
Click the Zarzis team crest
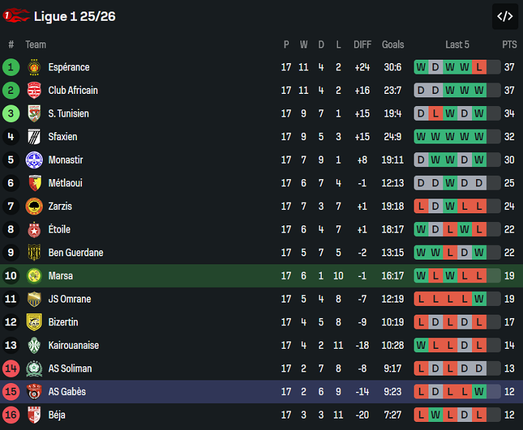(34, 206)
